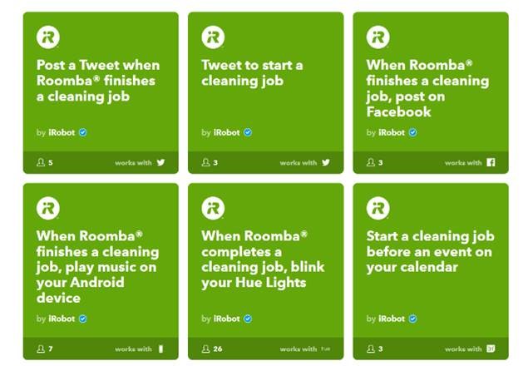This screenshot has width=528, height=366.
Task: Click Hue icon on blink Hue Lights card
Action: pos(325,349)
